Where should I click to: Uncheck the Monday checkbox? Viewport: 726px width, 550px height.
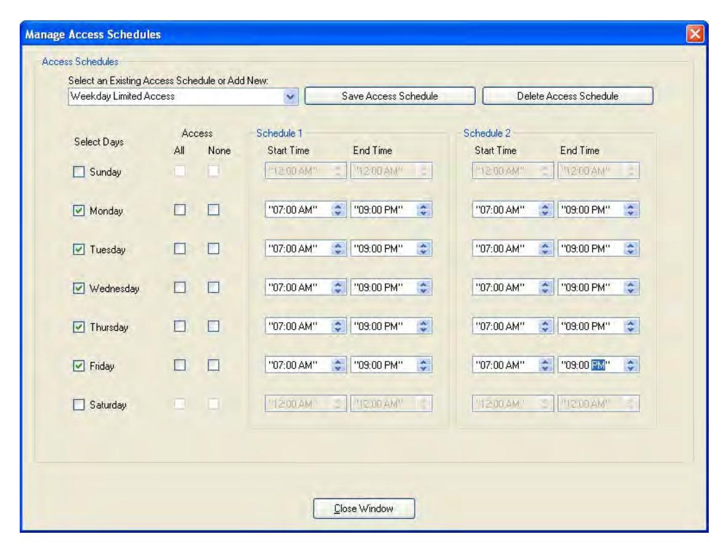[x=79, y=211]
